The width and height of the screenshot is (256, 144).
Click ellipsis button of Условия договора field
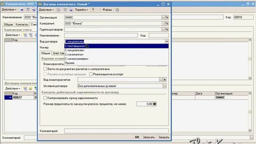click(x=164, y=86)
